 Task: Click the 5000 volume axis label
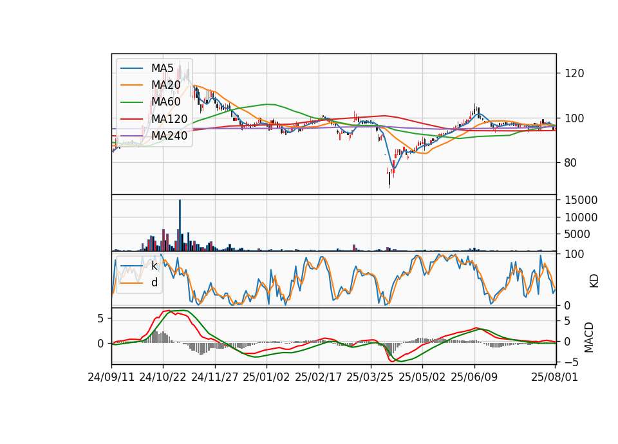pos(577,234)
